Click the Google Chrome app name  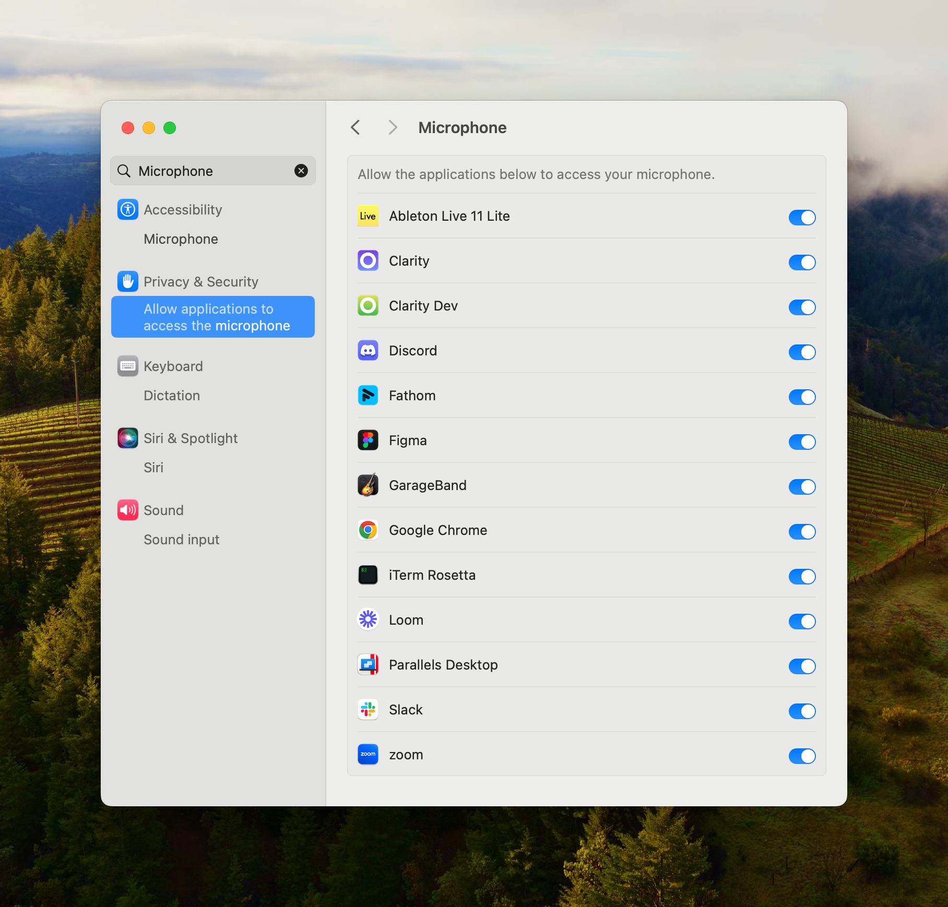pos(438,530)
